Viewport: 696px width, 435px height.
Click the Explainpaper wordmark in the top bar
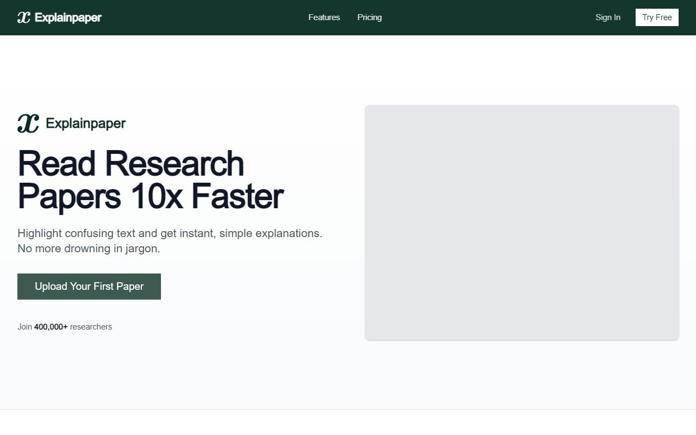click(x=69, y=17)
